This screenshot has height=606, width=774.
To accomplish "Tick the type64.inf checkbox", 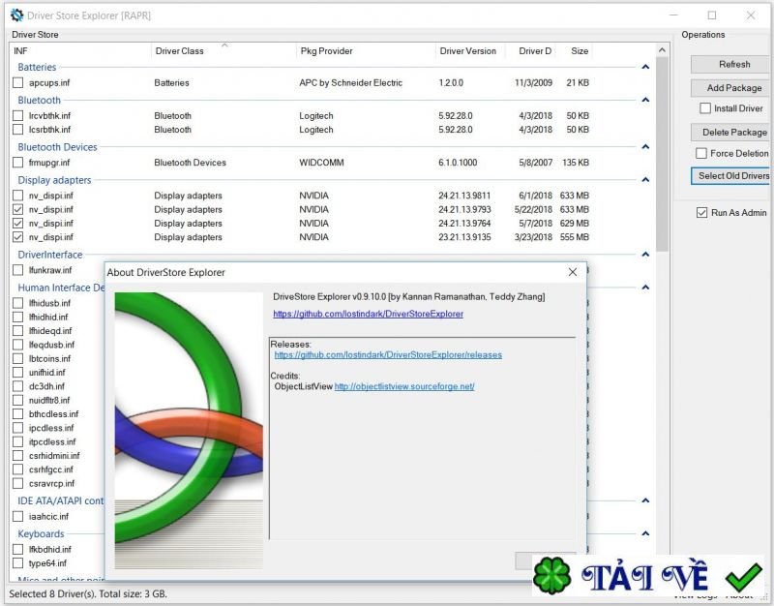I will click(x=17, y=563).
